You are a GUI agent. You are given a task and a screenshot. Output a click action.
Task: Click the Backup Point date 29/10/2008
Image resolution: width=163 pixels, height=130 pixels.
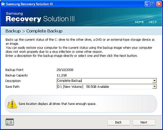[65, 70]
